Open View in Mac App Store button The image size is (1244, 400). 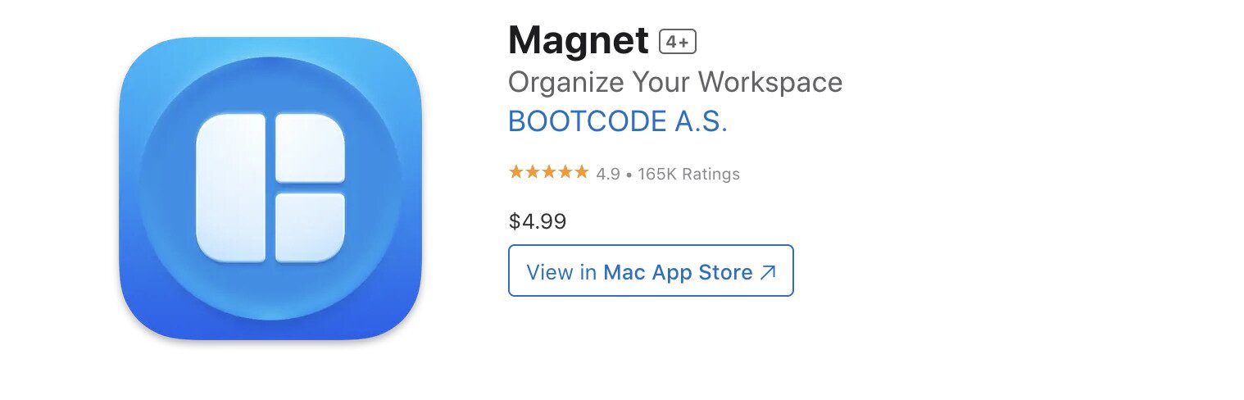point(651,270)
